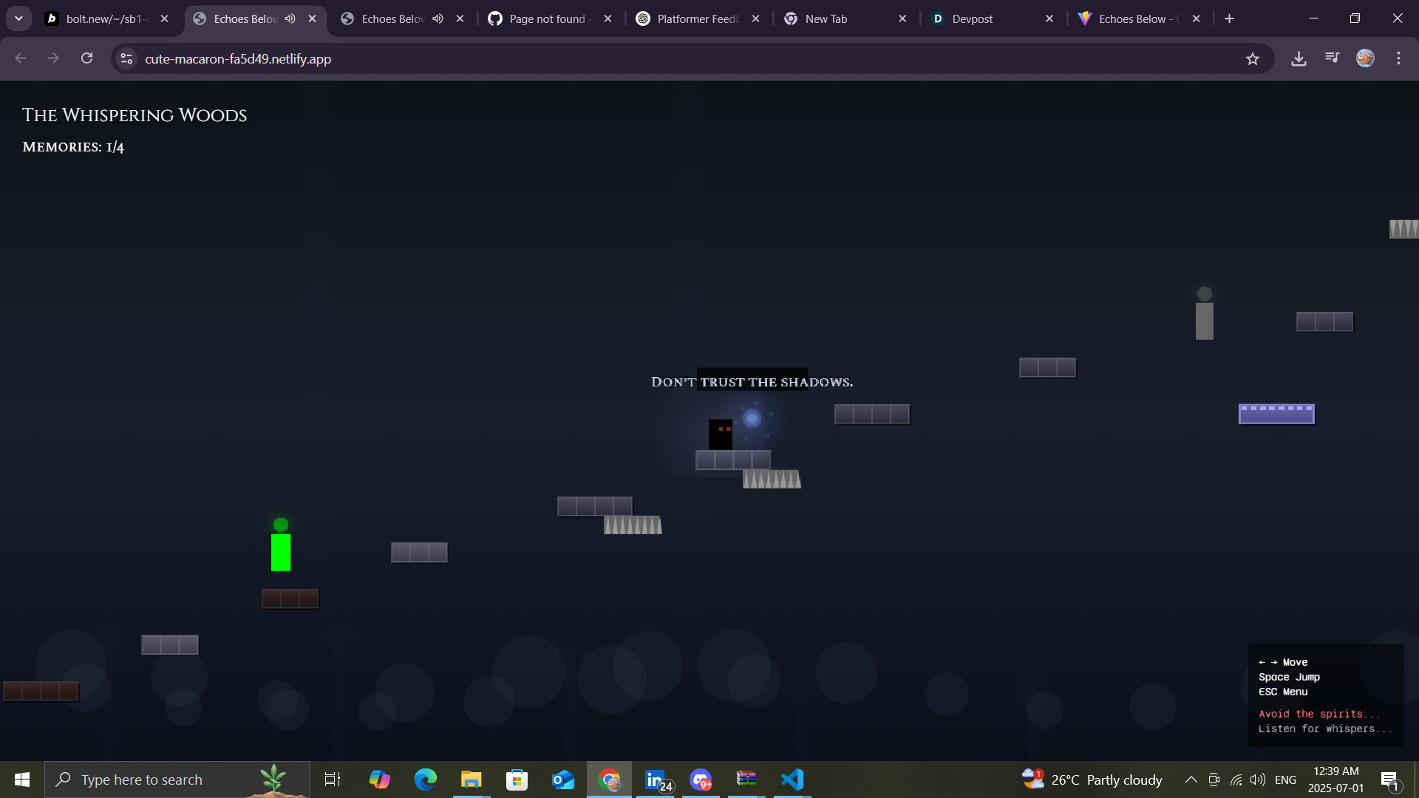Image resolution: width=1419 pixels, height=798 pixels.
Task: Reload the current page
Action: coord(86,58)
